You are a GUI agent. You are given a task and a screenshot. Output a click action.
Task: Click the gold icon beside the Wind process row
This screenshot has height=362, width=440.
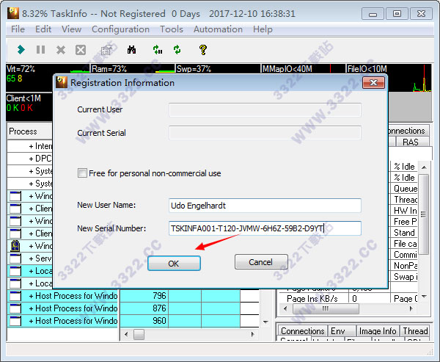pos(15,246)
